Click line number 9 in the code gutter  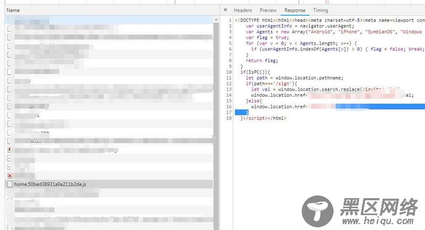230,66
